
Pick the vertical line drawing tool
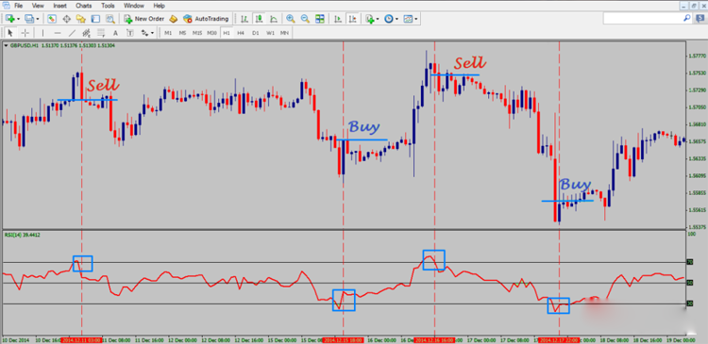(x=42, y=33)
